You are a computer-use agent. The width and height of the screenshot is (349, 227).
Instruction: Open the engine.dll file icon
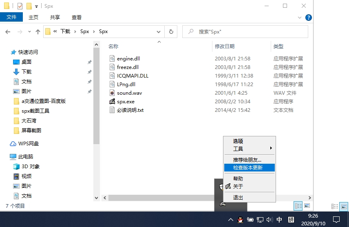tap(112, 58)
